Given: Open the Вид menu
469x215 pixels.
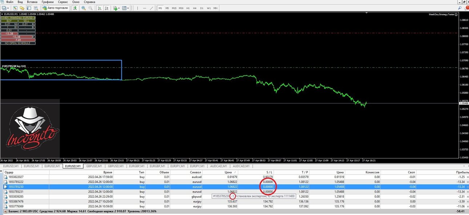Looking at the screenshot, I should coord(20,2).
